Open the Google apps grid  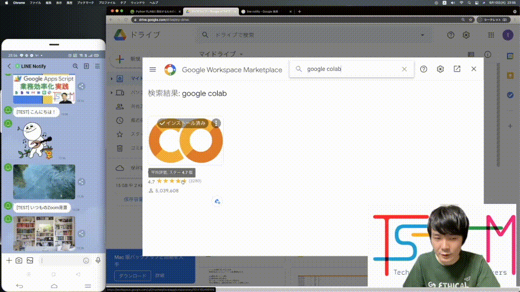[x=491, y=35]
